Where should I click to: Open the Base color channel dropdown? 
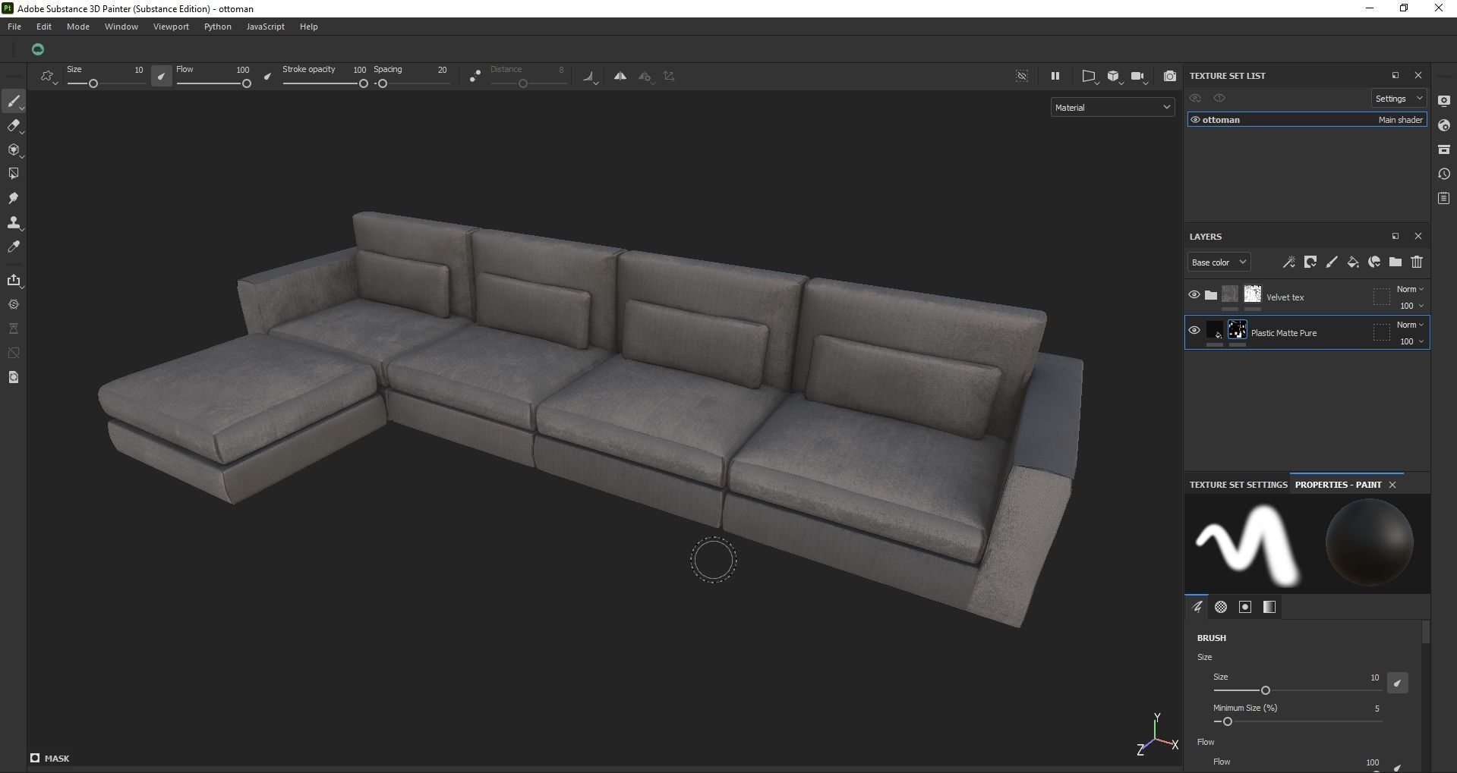tap(1219, 262)
